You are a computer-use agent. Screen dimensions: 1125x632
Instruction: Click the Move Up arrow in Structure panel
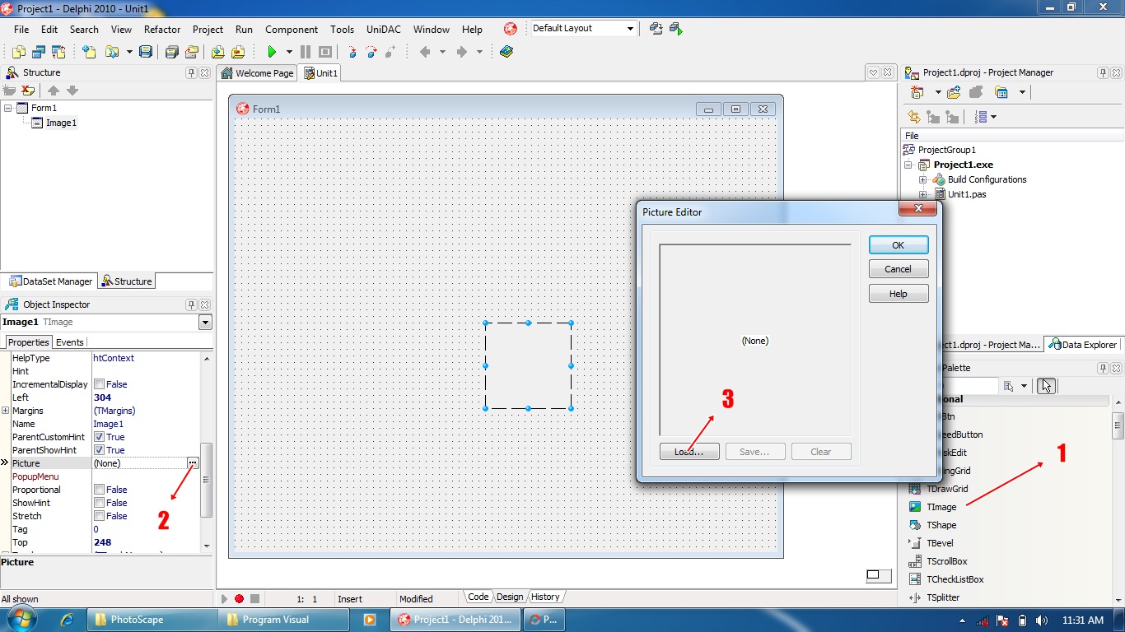pos(54,91)
